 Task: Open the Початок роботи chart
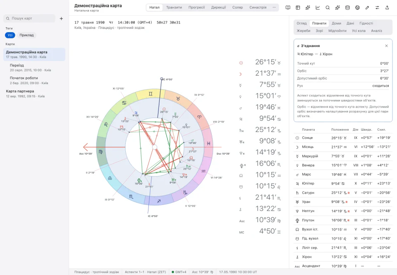(x=34, y=80)
